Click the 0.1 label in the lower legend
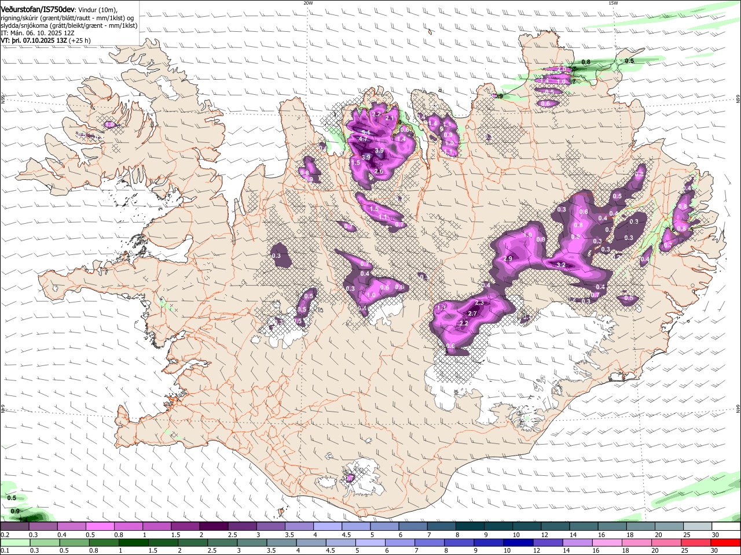The width and height of the screenshot is (741, 555). [5, 550]
